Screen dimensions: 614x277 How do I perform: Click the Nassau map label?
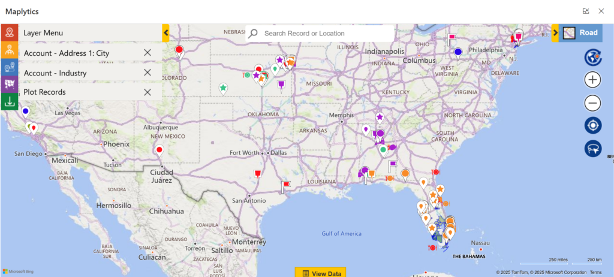pos(480,243)
